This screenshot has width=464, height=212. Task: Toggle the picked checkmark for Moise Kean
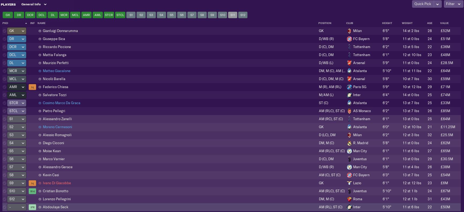point(5,151)
